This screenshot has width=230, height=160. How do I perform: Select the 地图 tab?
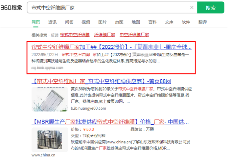(x=136, y=22)
